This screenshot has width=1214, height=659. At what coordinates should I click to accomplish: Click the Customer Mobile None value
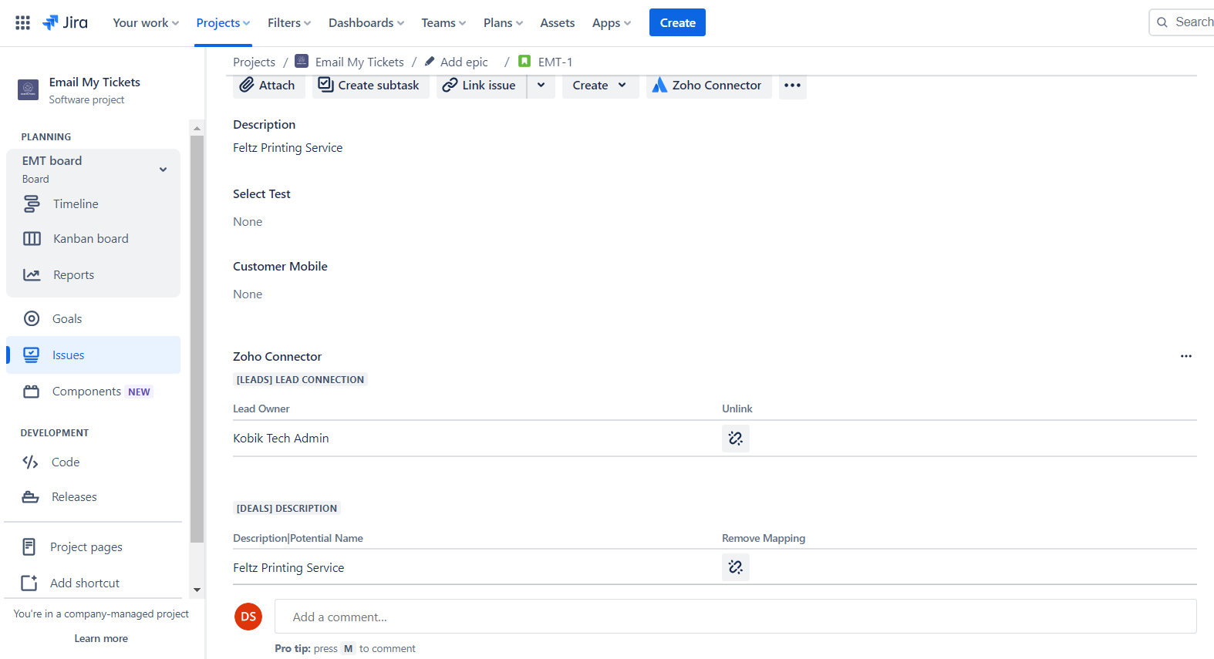pos(248,294)
